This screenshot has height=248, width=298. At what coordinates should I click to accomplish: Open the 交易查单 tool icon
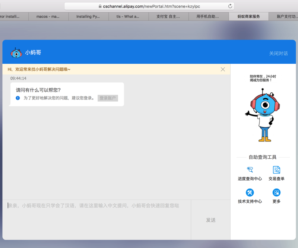tap(276, 170)
